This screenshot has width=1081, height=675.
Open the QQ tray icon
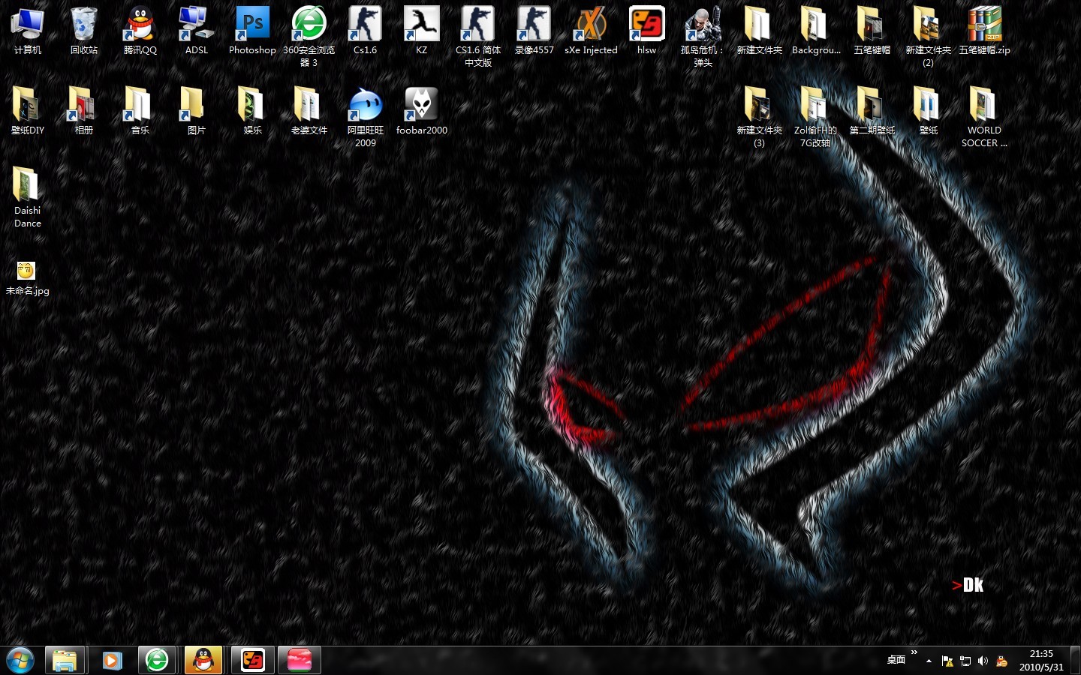click(x=1001, y=661)
